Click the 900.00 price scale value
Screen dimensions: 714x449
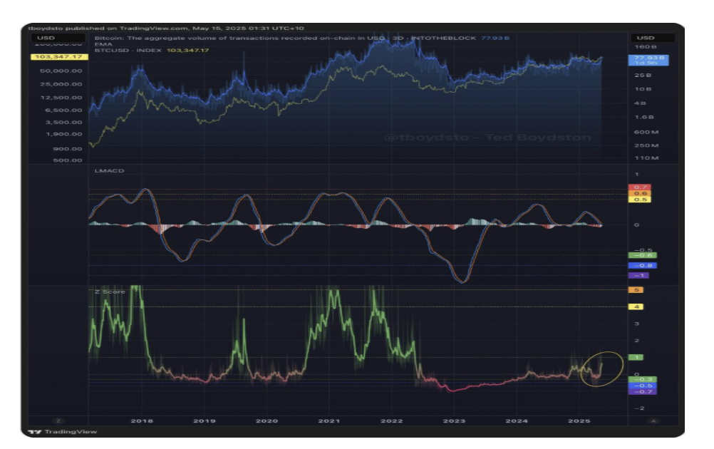[x=68, y=149]
